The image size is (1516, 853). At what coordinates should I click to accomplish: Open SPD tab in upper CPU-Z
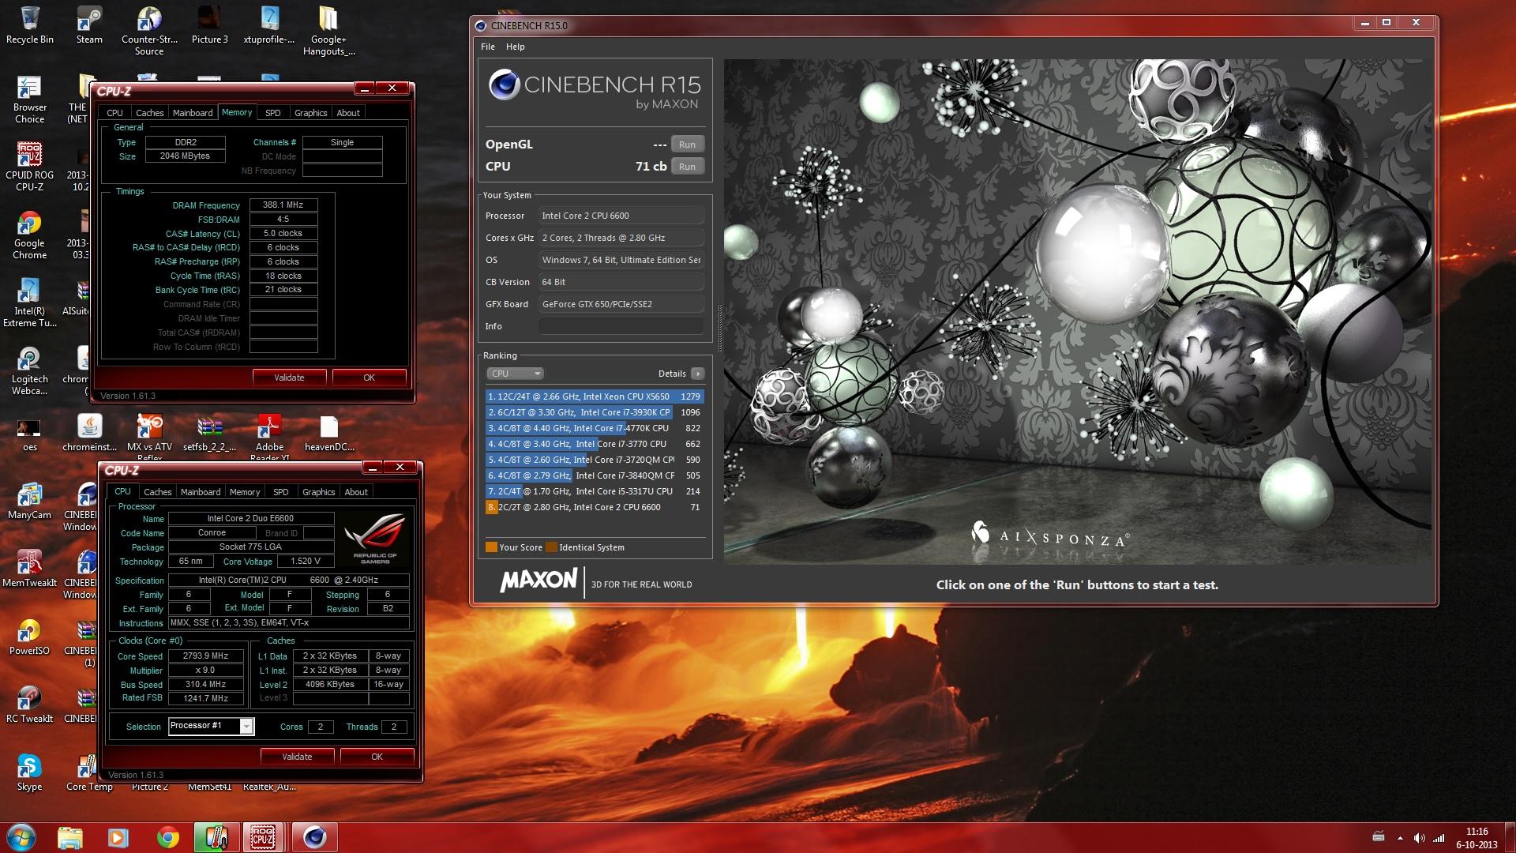272,113
